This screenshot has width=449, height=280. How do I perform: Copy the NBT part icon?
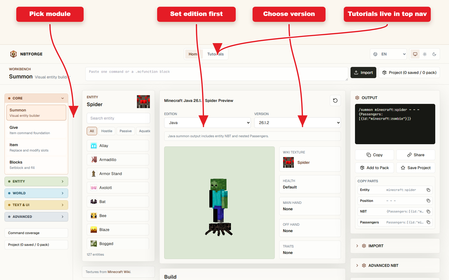(x=428, y=211)
